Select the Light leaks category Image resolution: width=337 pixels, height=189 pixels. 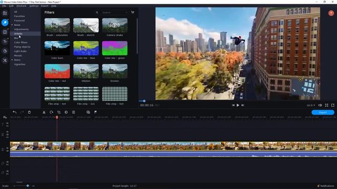(x=20, y=51)
